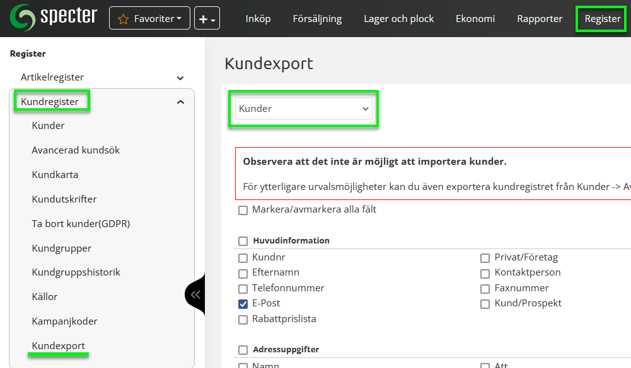Collapse the sidebar with the double-arrow handle
Screen dimensions: 631x368
click(195, 294)
